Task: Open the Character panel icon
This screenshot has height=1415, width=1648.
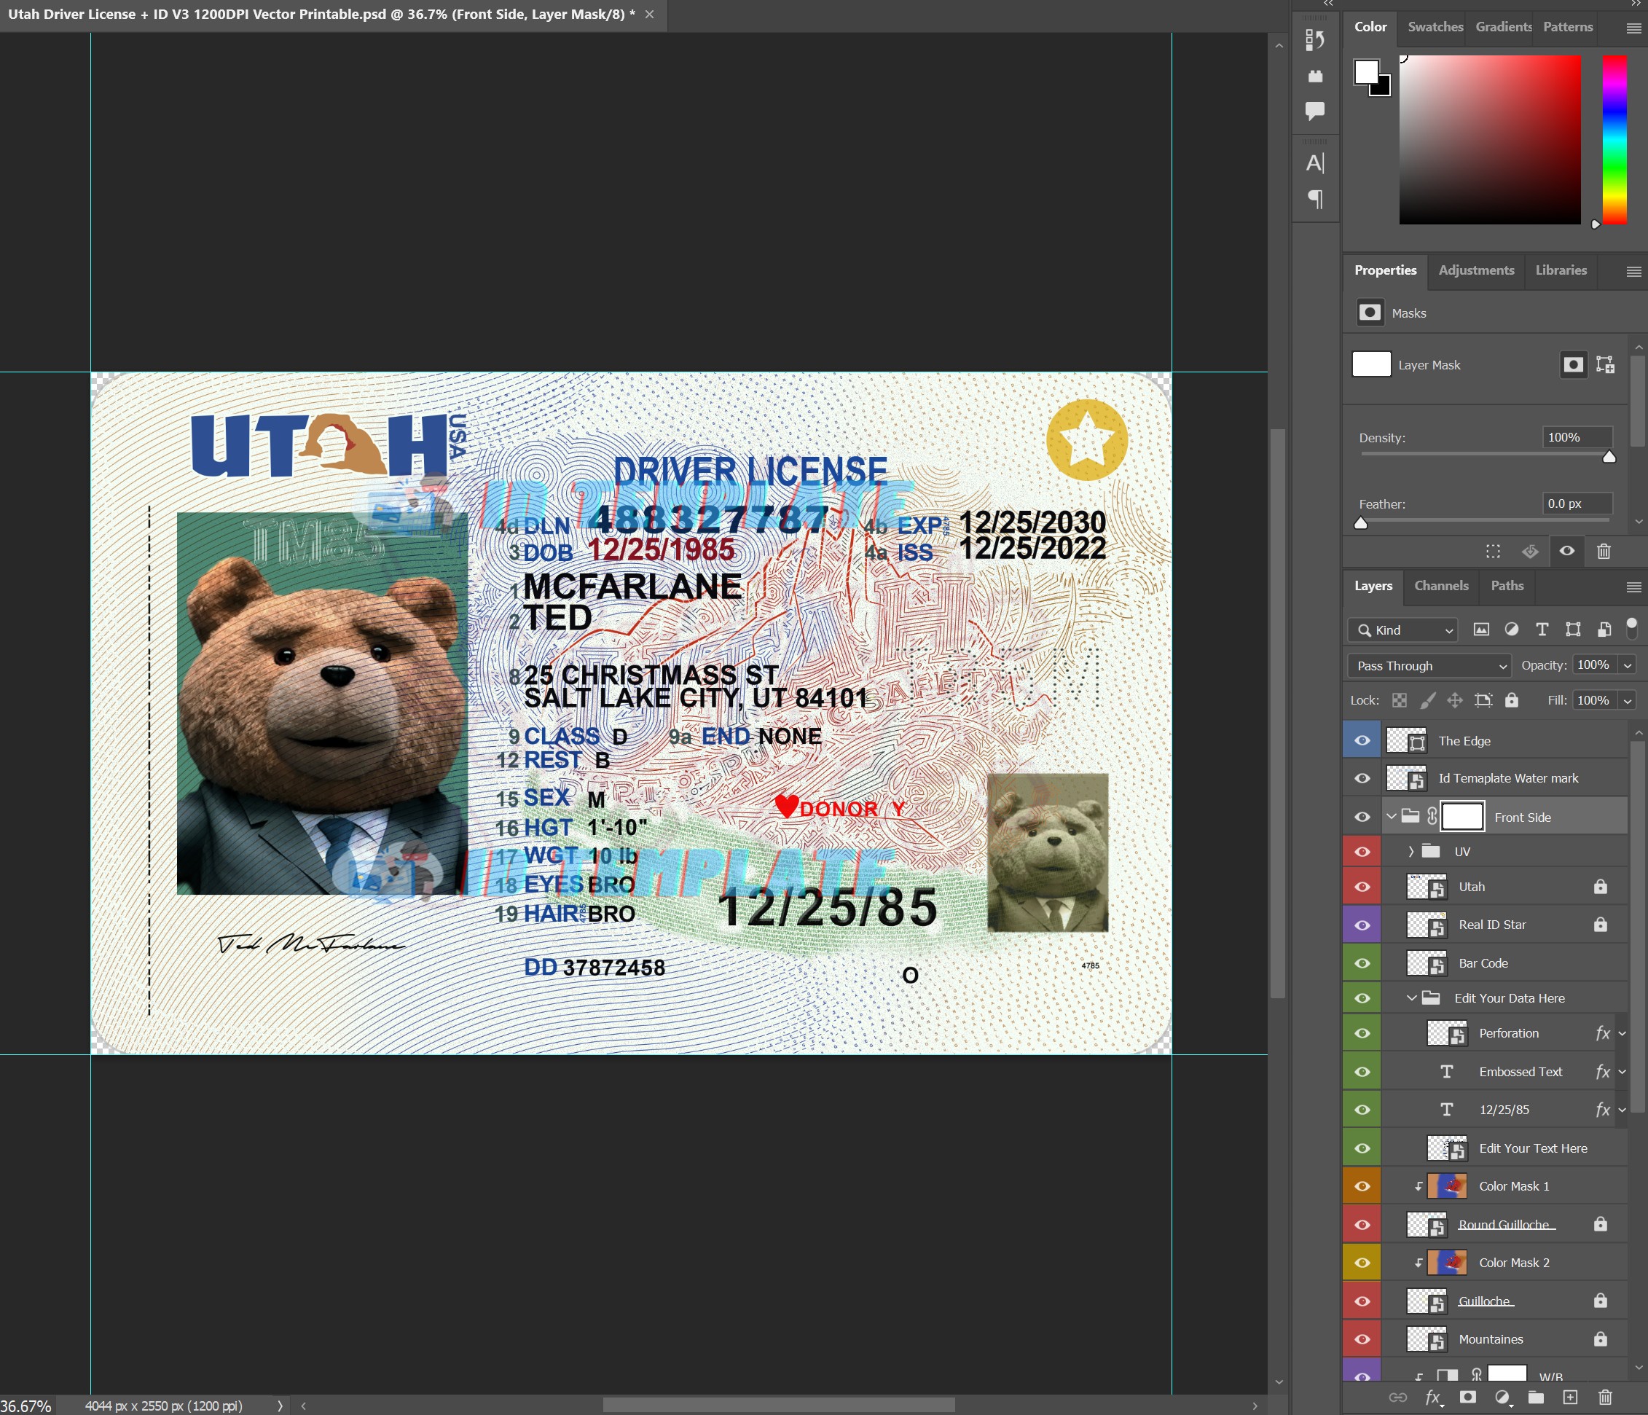Action: [x=1316, y=163]
